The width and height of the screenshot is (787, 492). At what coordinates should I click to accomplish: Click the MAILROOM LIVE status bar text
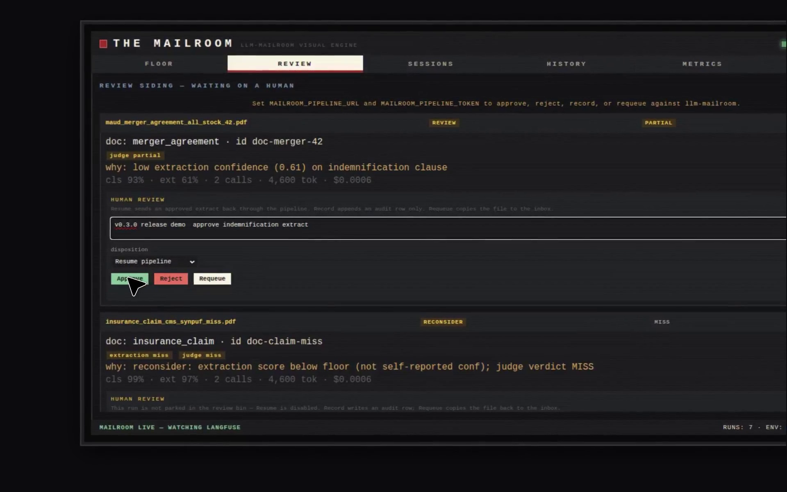click(x=170, y=427)
